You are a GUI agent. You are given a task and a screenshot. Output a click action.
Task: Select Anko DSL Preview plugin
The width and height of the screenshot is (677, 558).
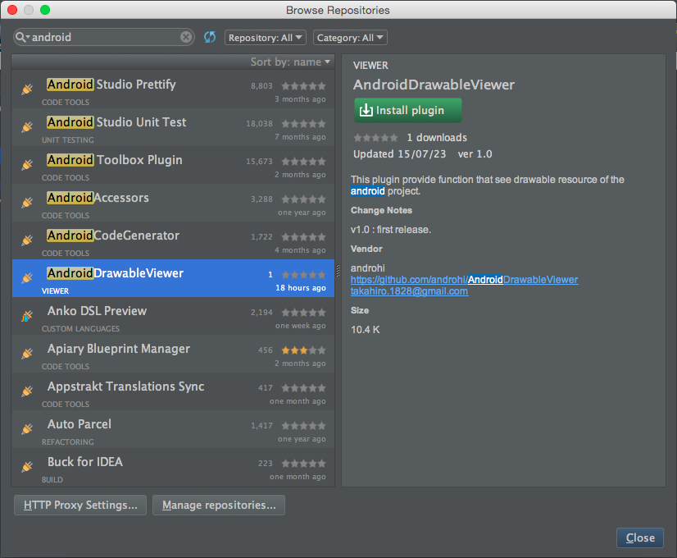coord(173,316)
